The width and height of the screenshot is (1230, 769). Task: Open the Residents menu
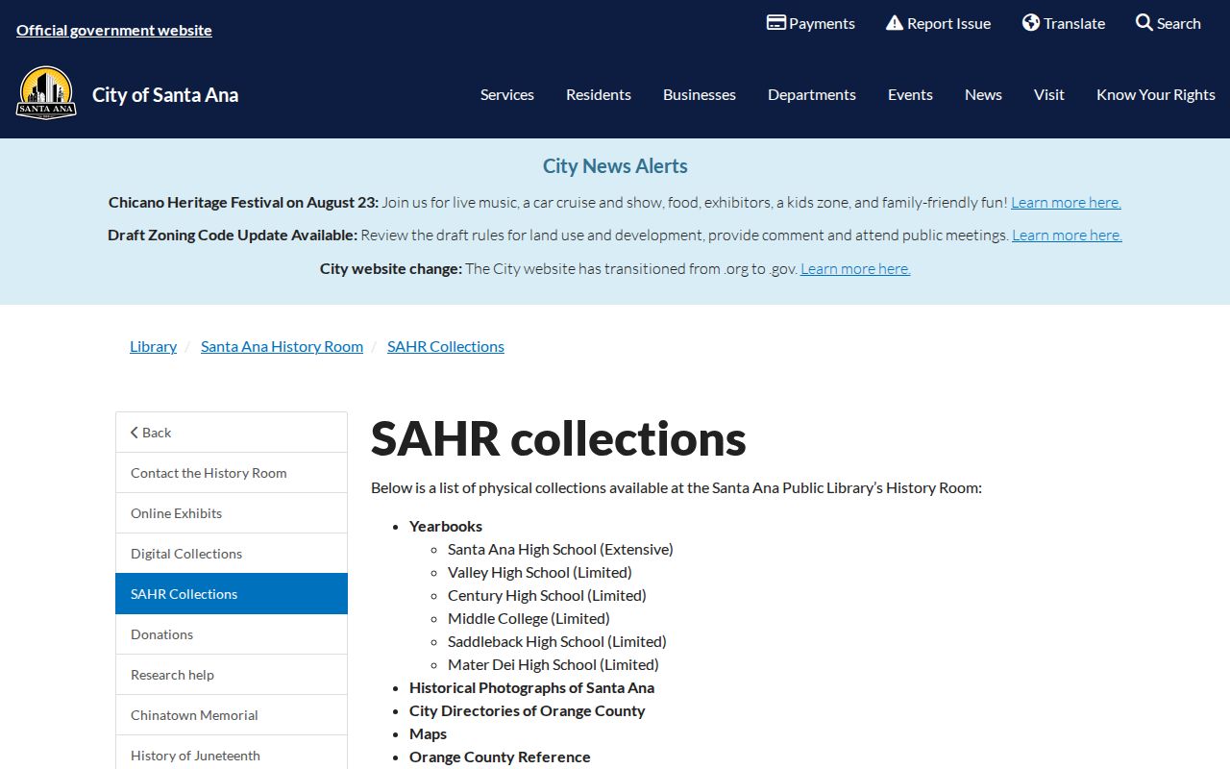(x=599, y=94)
